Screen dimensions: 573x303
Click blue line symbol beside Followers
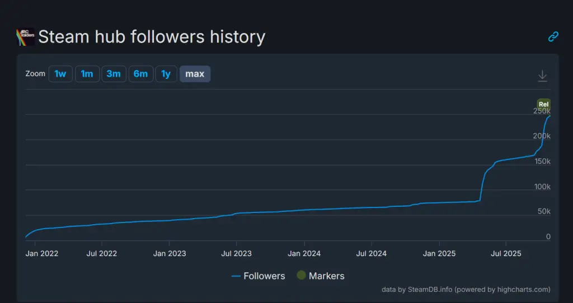click(236, 276)
